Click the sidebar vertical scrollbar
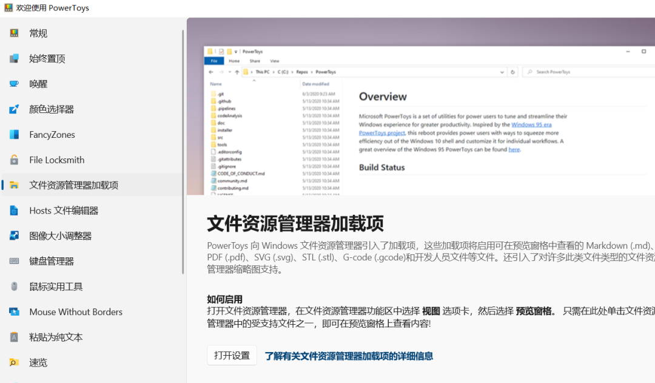Viewport: 655px width, 383px height. pyautogui.click(x=183, y=152)
